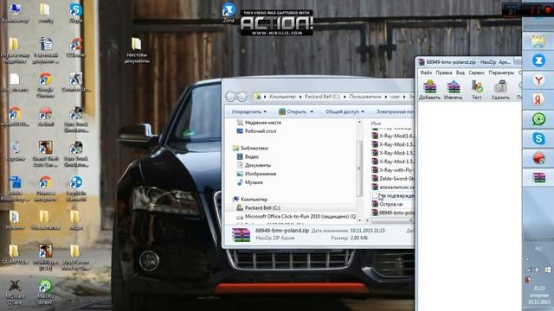The height and width of the screenshot is (311, 554).
Task: Select the X-Ray-with-Fly archive file
Action: 393,170
